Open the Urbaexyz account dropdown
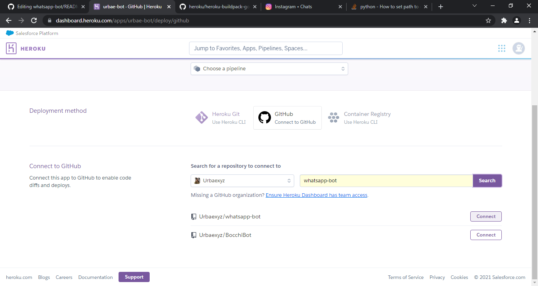This screenshot has width=538, height=286. tap(242, 181)
